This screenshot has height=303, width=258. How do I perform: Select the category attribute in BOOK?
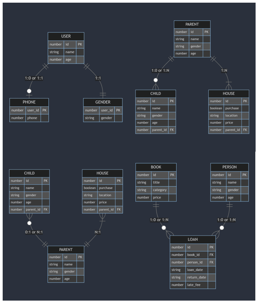tap(160, 190)
